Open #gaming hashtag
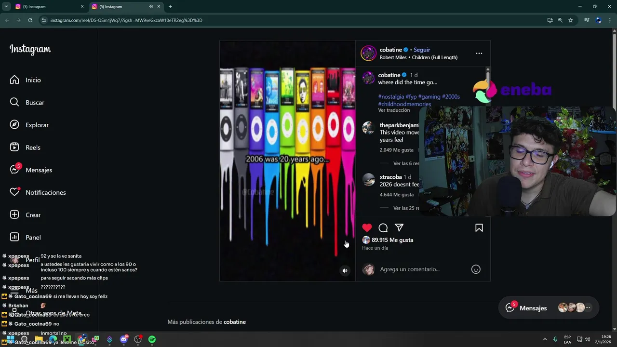This screenshot has height=347, width=617. (429, 96)
